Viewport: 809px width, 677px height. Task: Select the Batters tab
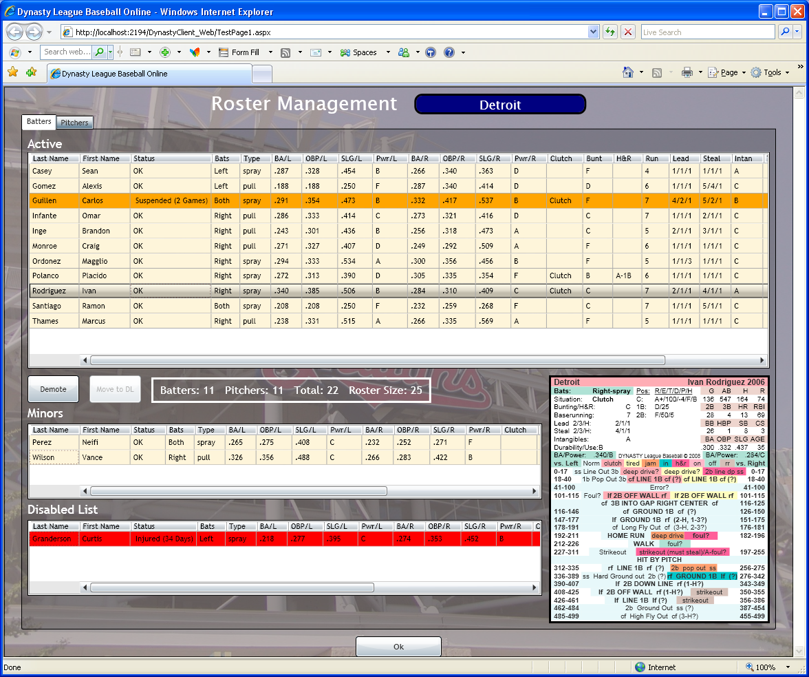pyautogui.click(x=39, y=122)
